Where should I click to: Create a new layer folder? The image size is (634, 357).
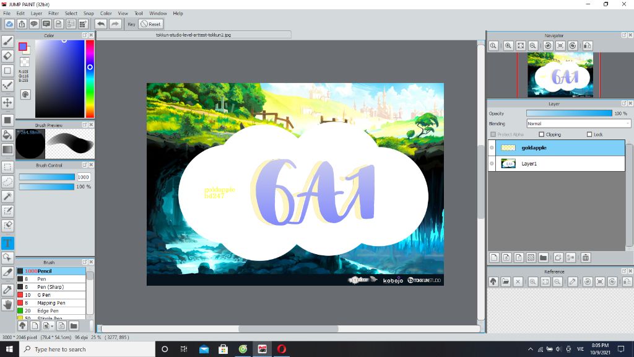544,257
